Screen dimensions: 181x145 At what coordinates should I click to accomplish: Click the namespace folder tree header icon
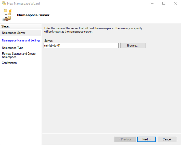click(x=8, y=15)
